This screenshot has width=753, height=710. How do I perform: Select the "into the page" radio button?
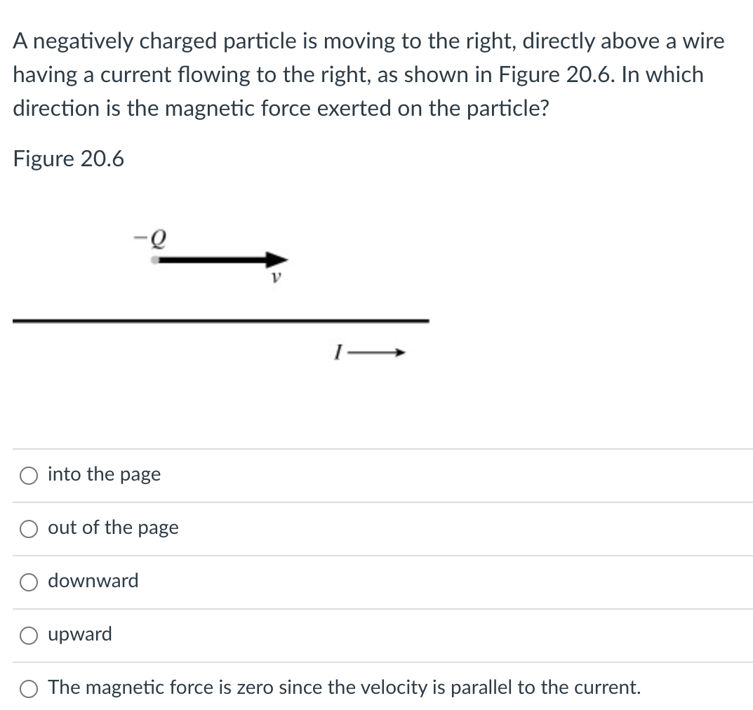(28, 475)
